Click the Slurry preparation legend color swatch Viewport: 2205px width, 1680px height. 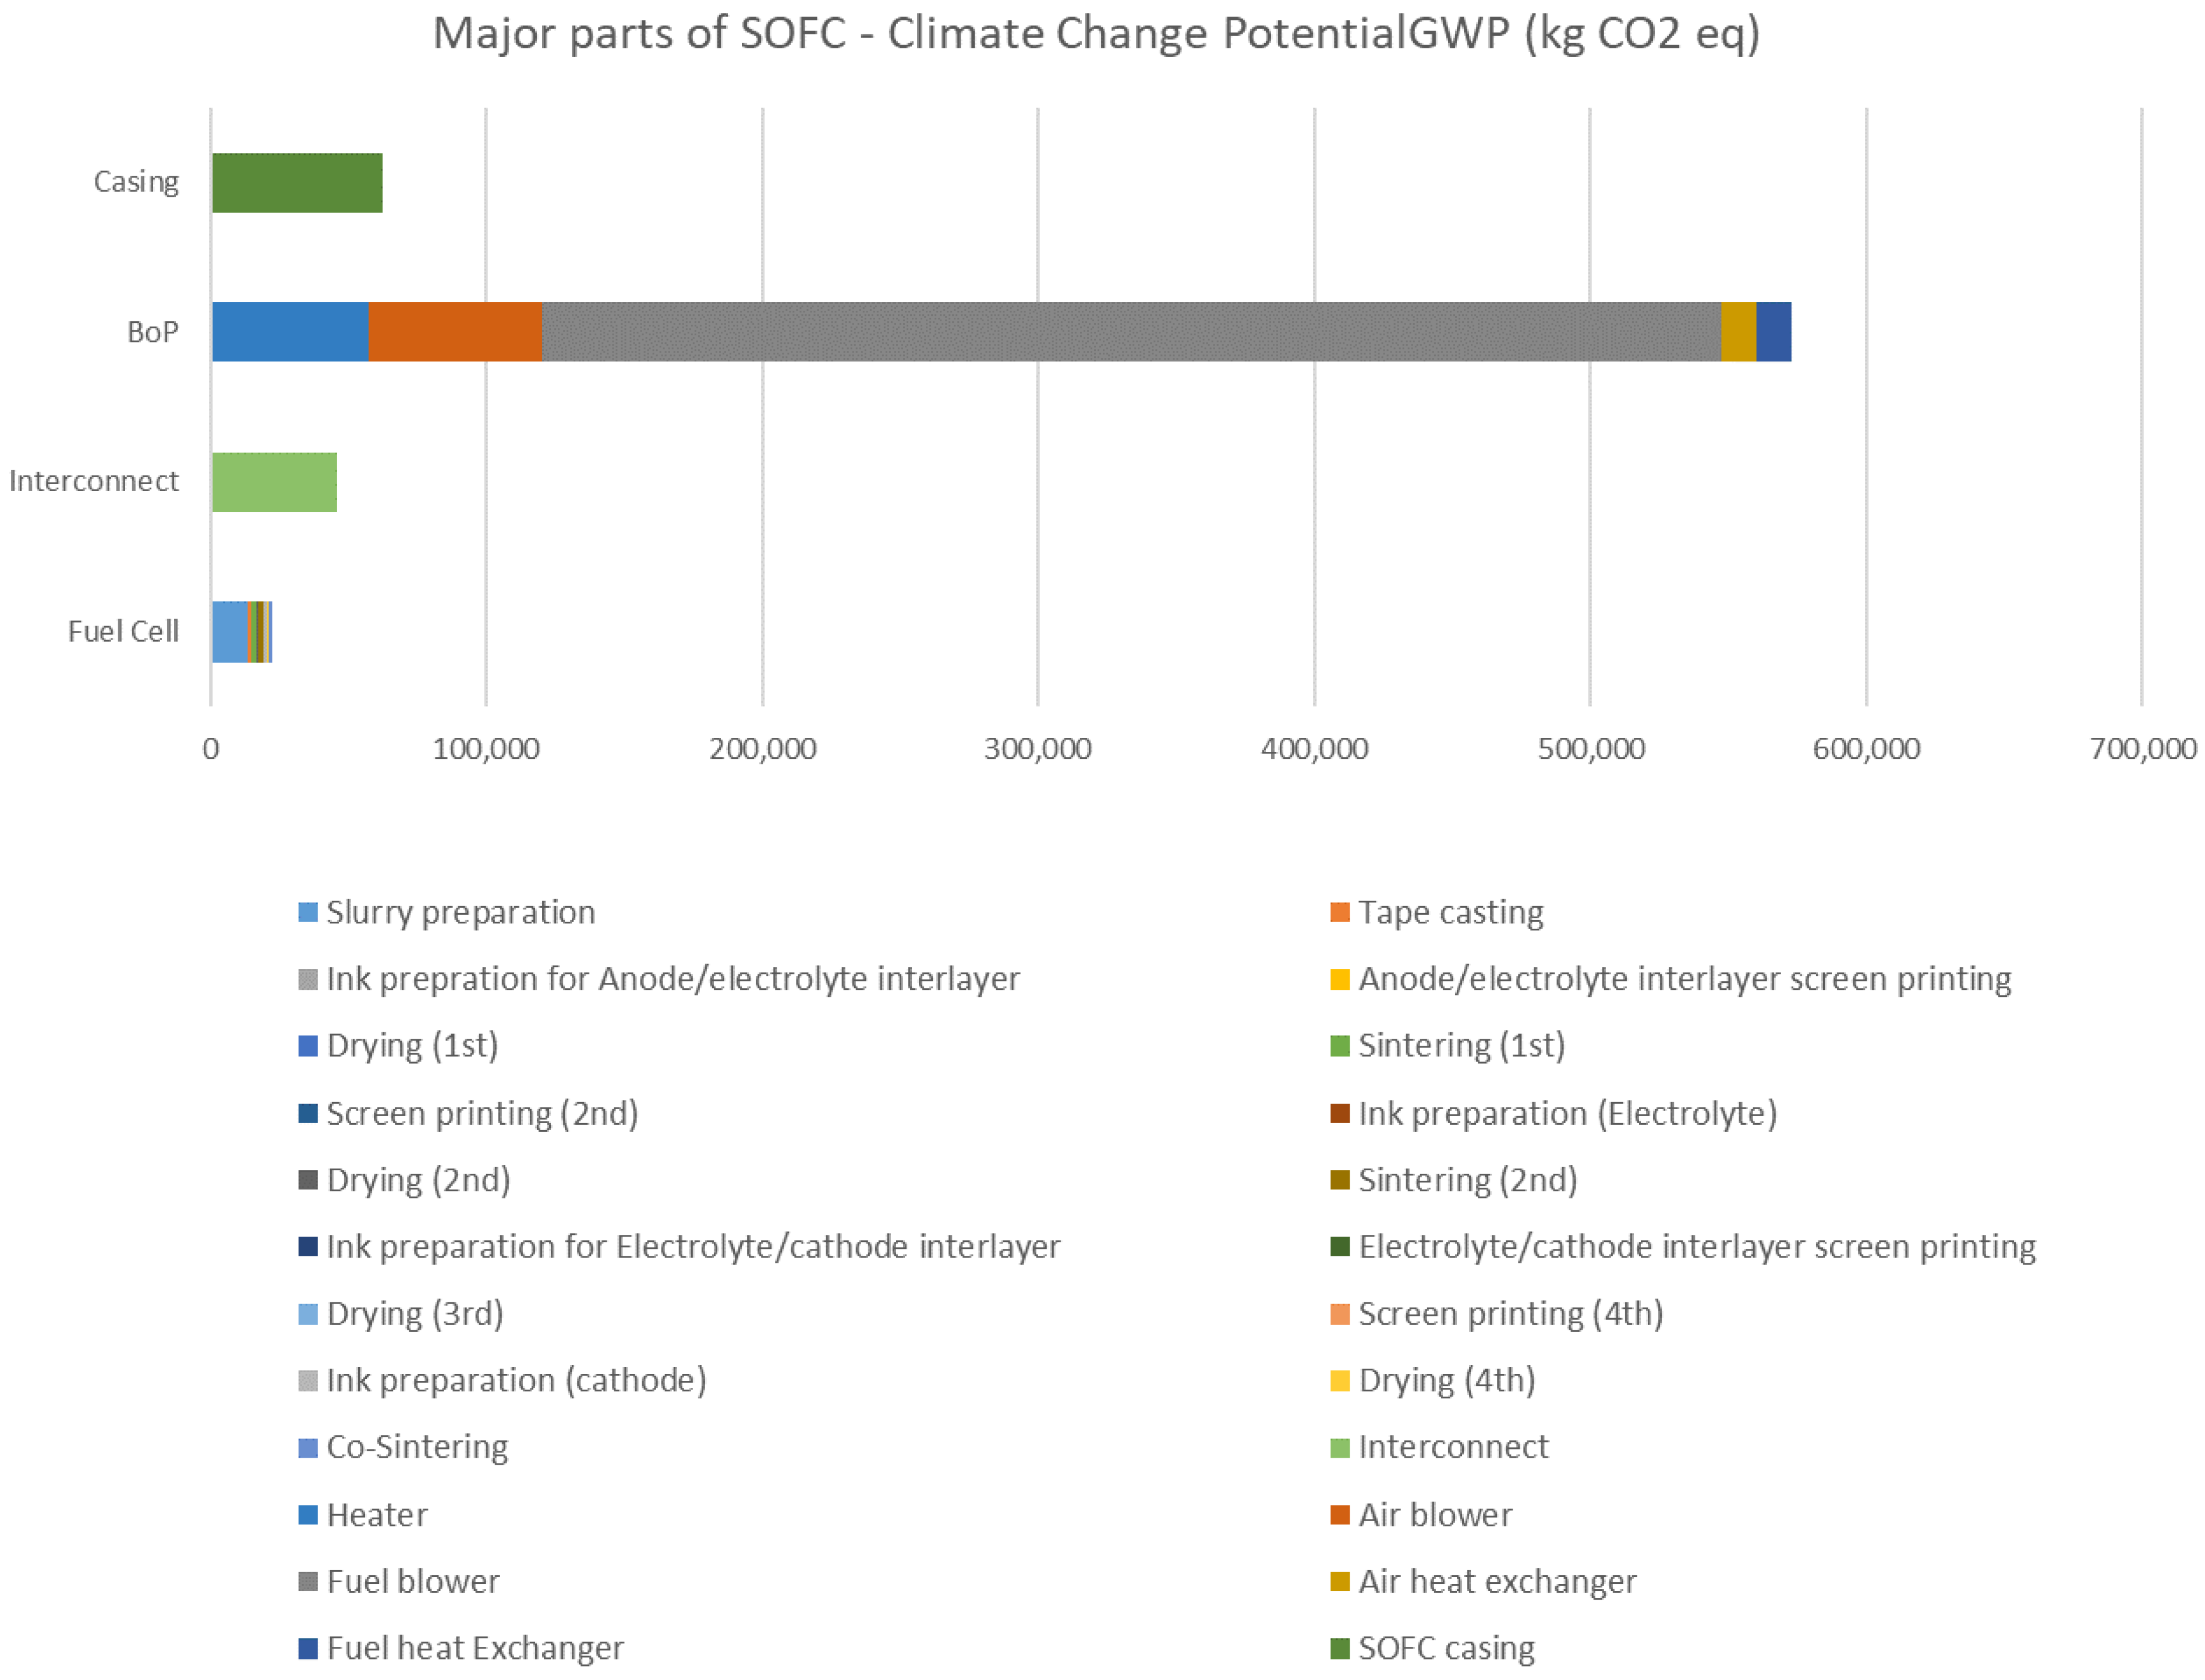click(x=307, y=912)
